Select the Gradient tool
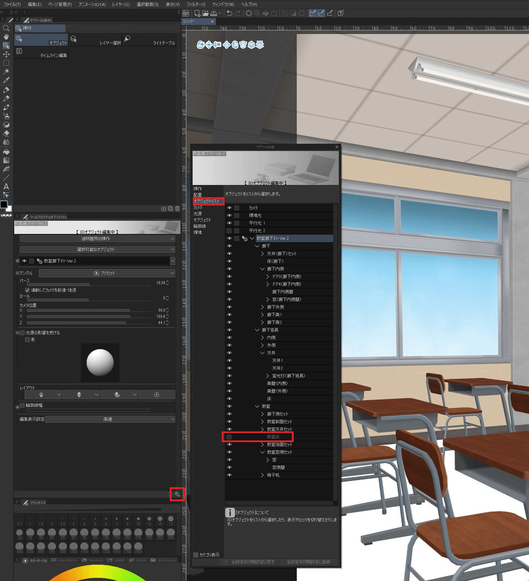Viewport: 529px width, 581px height. [6, 160]
